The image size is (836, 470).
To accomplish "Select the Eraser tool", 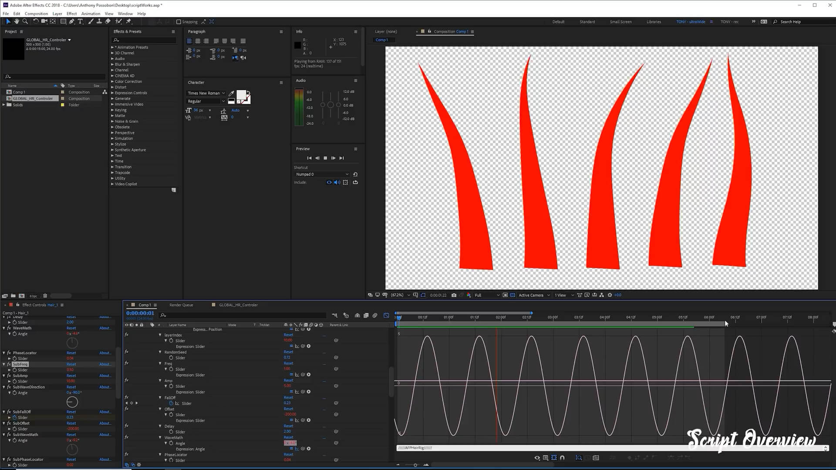I will (108, 21).
